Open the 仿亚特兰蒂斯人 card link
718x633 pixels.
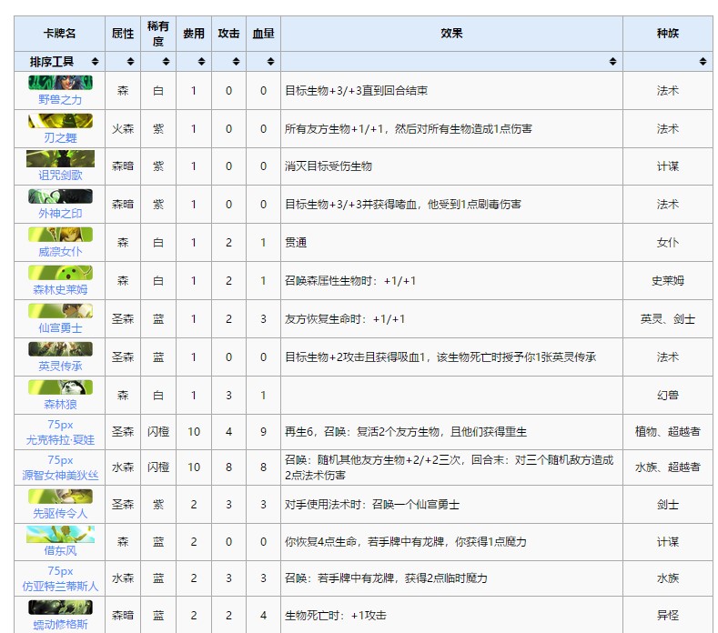point(60,586)
